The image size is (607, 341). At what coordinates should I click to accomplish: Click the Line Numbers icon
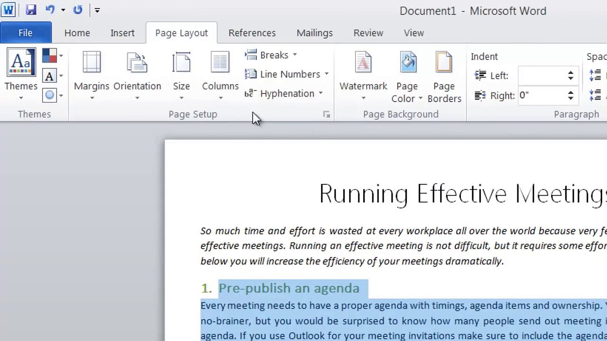pyautogui.click(x=251, y=74)
